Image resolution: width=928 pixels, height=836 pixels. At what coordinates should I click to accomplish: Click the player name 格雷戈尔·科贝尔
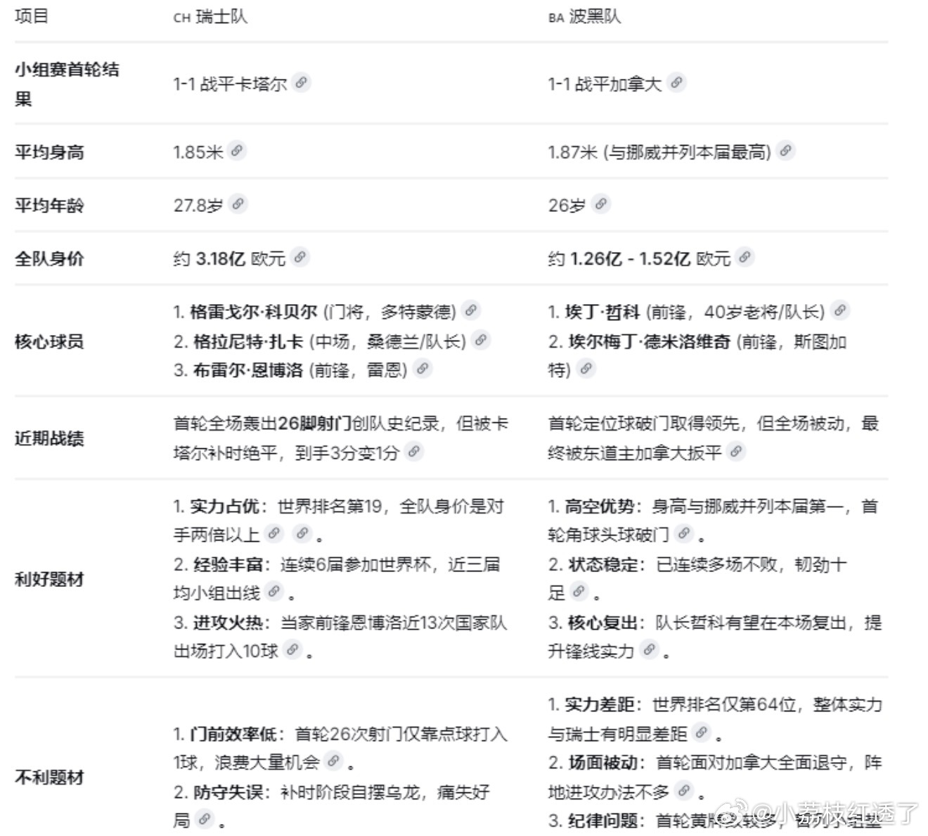click(x=254, y=312)
